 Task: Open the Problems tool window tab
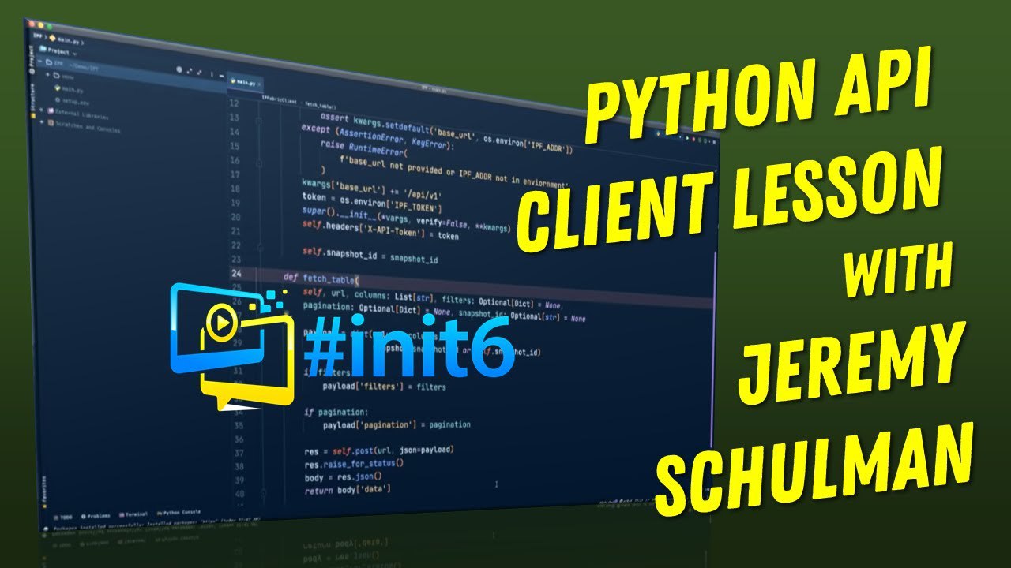click(x=96, y=516)
